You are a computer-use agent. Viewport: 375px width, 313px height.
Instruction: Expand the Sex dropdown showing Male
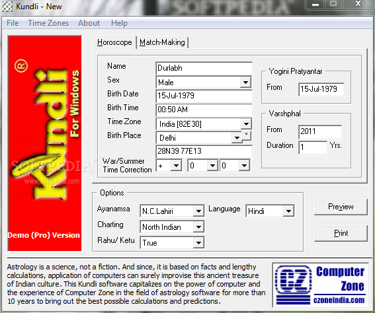click(x=246, y=83)
